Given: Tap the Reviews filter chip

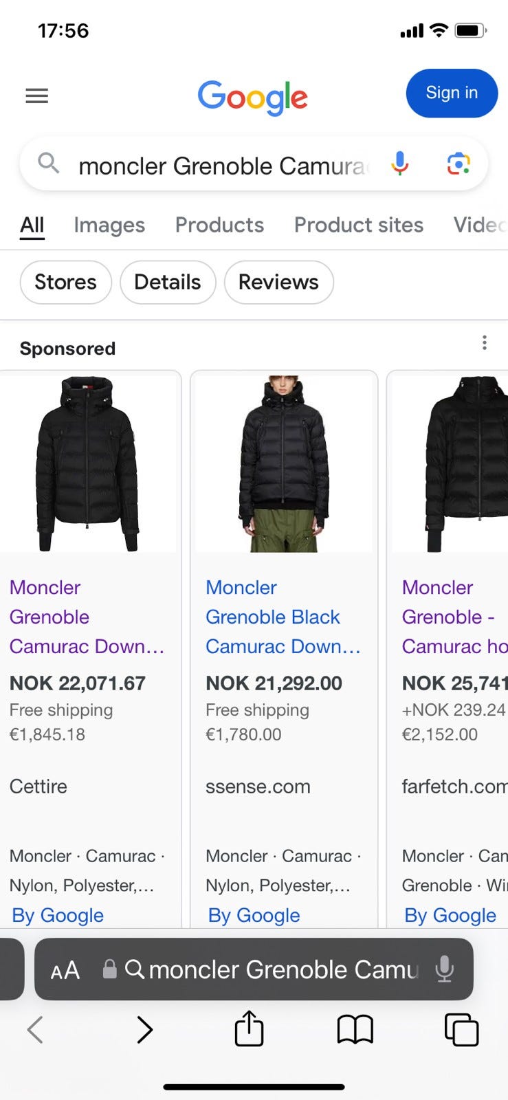Looking at the screenshot, I should pyautogui.click(x=278, y=282).
